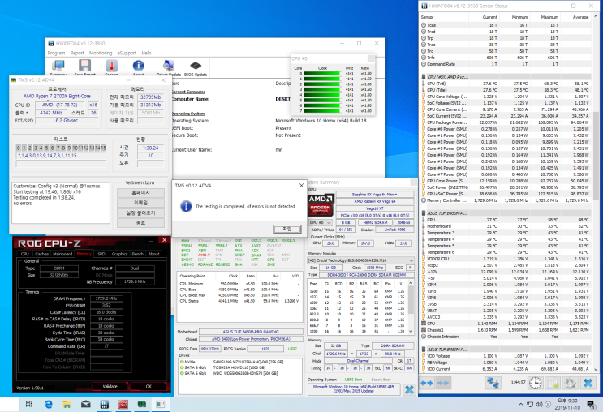Click network computers icon in Sensor Status

point(493,383)
